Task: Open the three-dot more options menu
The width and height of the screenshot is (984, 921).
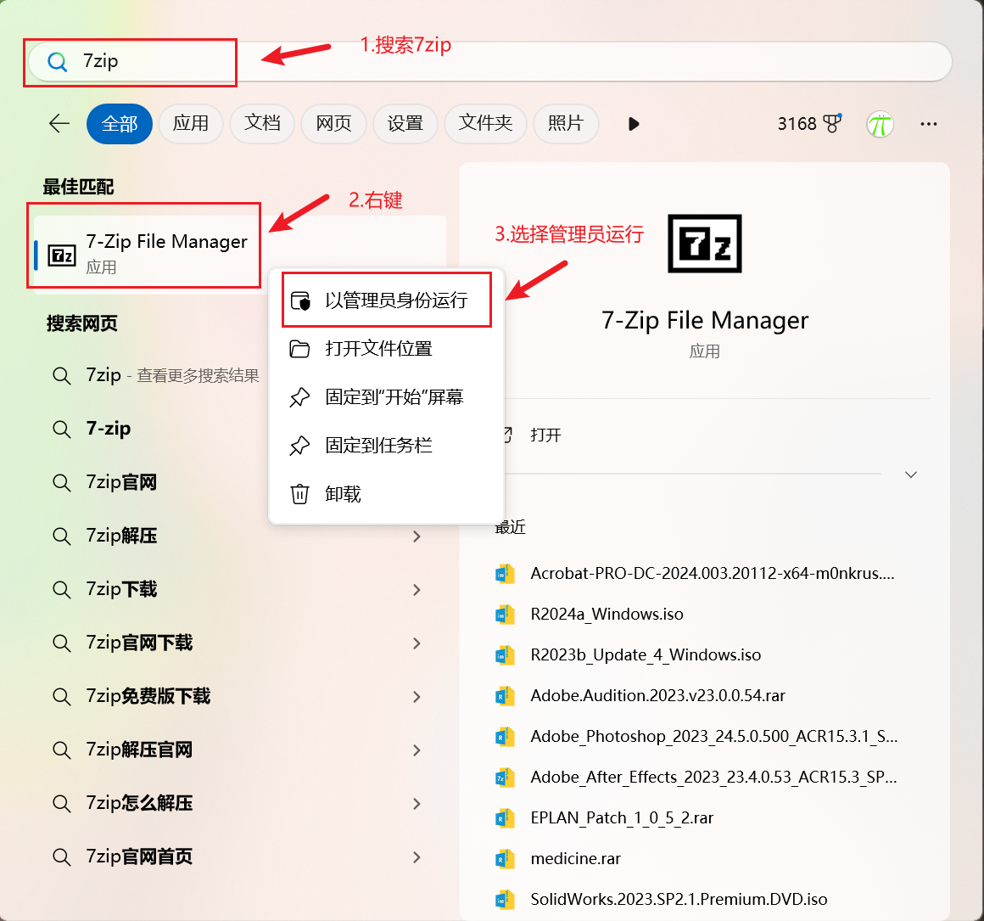Action: [x=928, y=124]
